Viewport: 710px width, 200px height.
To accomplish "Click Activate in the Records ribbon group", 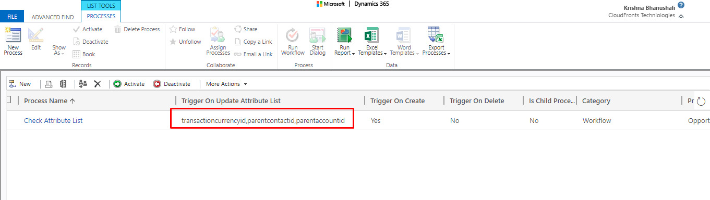I will point(87,29).
